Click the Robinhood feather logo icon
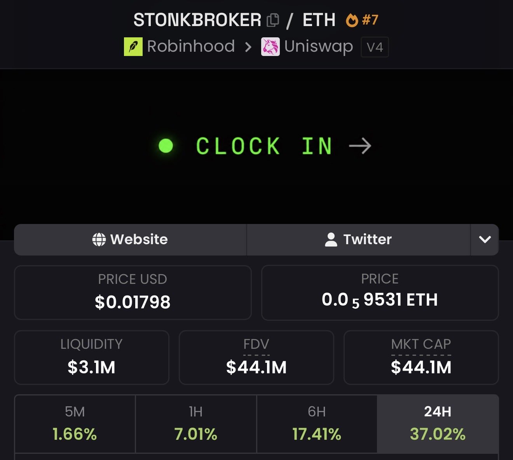Screen dimensions: 513x460 (133, 47)
